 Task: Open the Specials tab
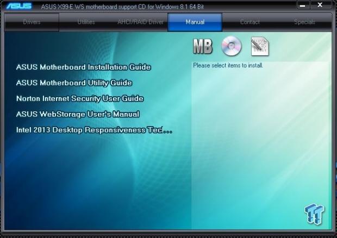(x=304, y=22)
